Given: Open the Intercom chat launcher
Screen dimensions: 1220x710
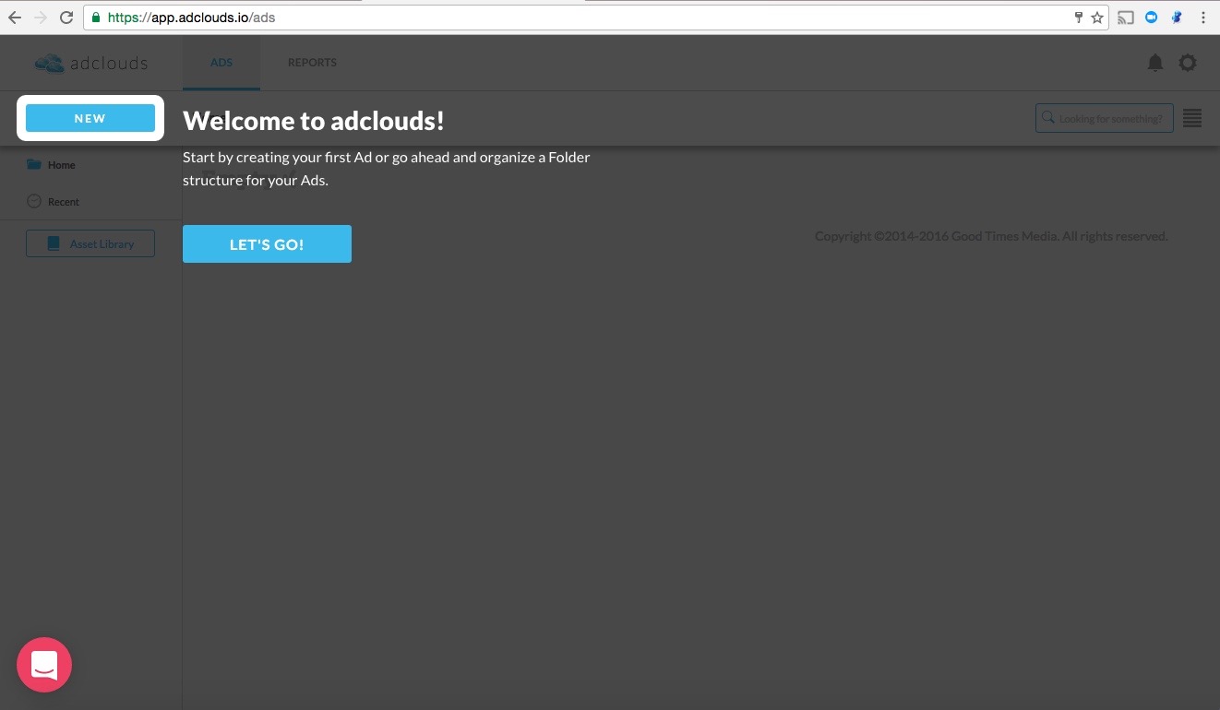Looking at the screenshot, I should pos(44,665).
